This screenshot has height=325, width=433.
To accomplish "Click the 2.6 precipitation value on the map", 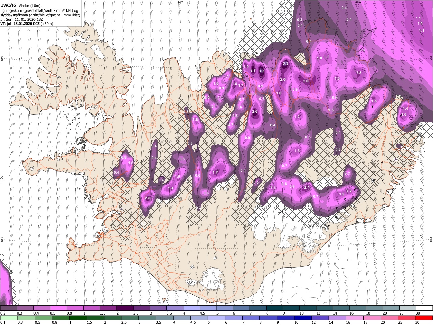I will [255, 111].
